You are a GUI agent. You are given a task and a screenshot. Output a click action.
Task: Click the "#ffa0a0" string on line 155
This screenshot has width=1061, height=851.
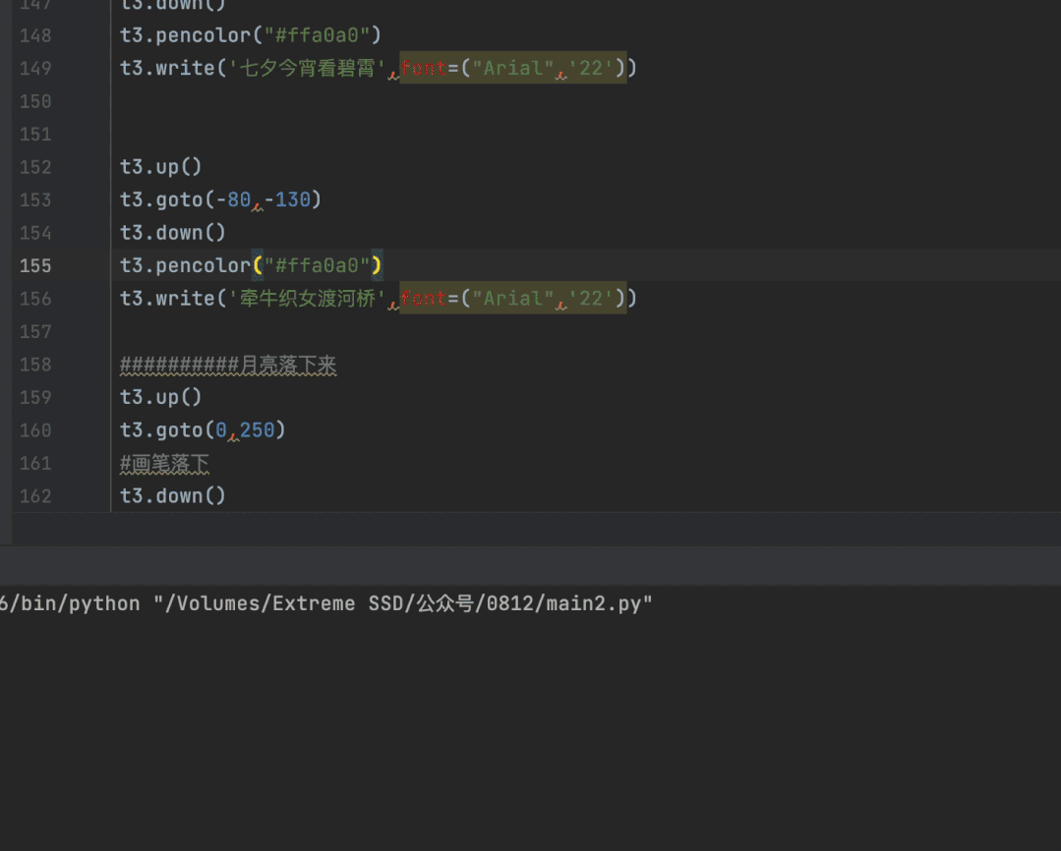pos(317,266)
